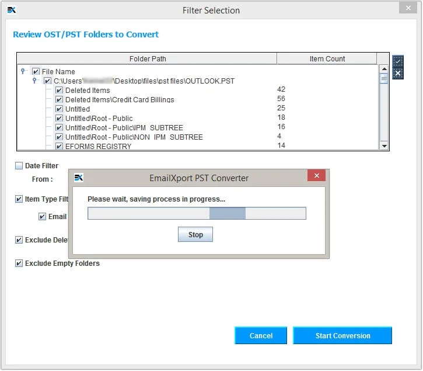Toggle the Item Type Filter checkbox
Screen dimensions: 423x371
pos(19,199)
